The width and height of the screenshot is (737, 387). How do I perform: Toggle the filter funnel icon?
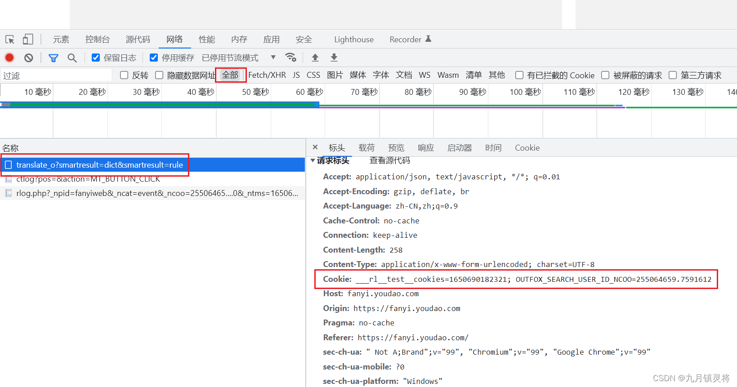click(x=54, y=58)
